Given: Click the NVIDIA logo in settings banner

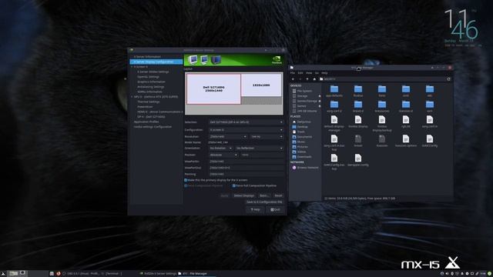Looking at the screenshot, I should [277, 60].
